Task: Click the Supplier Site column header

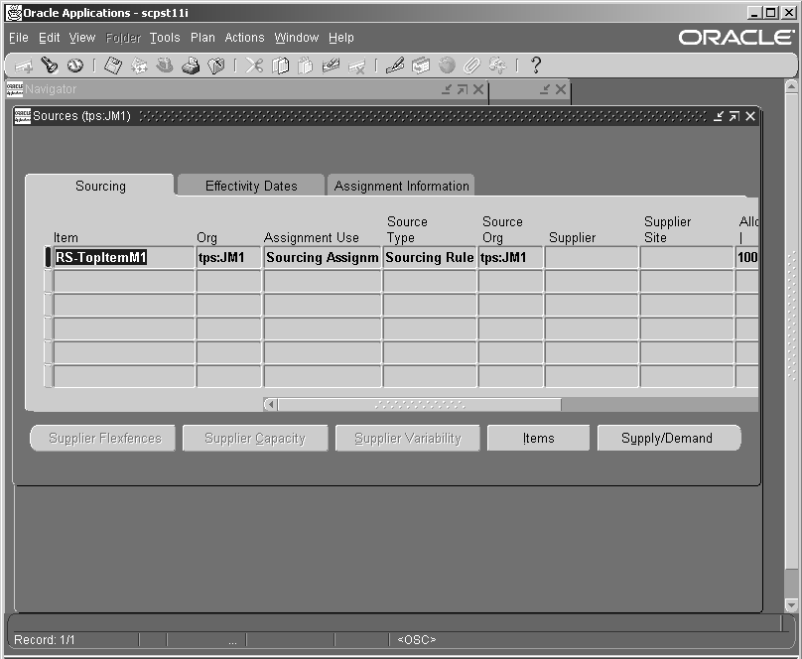Action: click(667, 229)
